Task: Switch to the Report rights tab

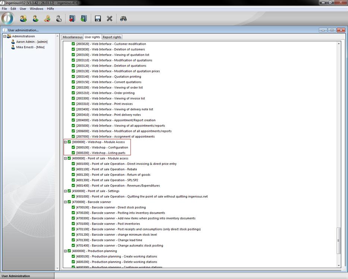Action: (112, 37)
